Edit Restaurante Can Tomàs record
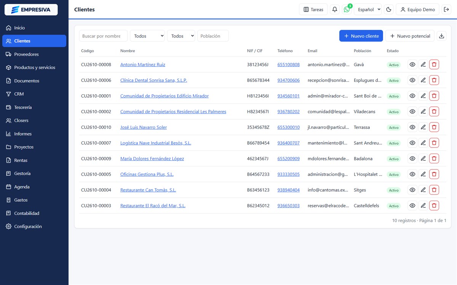457x285 pixels. click(x=423, y=190)
